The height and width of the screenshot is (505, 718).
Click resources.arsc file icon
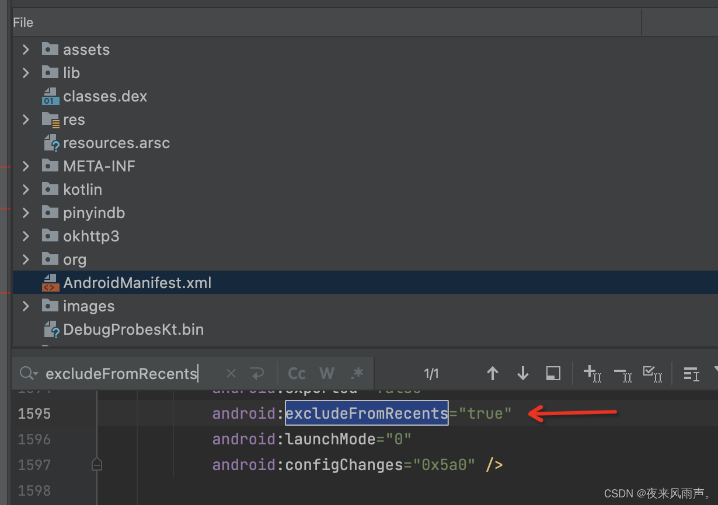[x=51, y=143]
